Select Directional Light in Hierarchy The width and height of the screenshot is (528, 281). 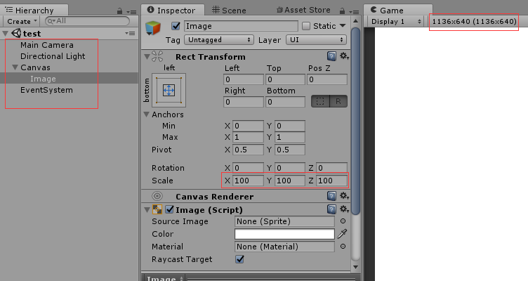(x=53, y=56)
